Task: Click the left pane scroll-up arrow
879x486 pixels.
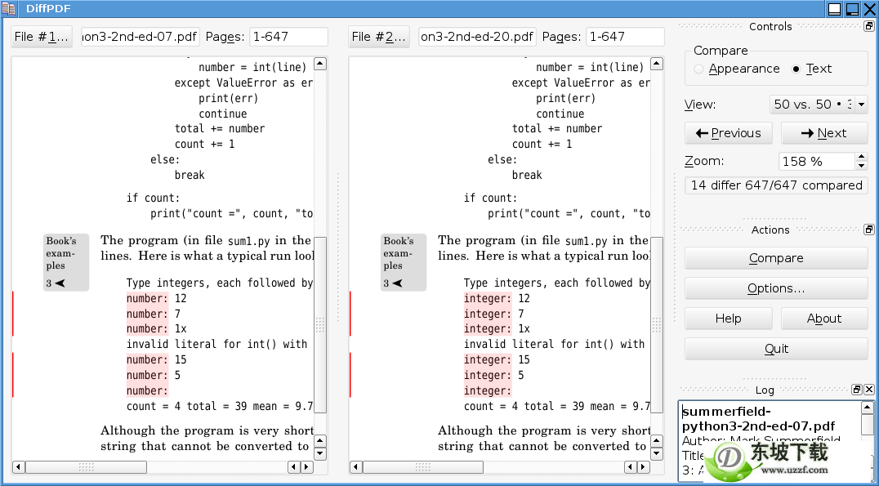Action: [320, 64]
